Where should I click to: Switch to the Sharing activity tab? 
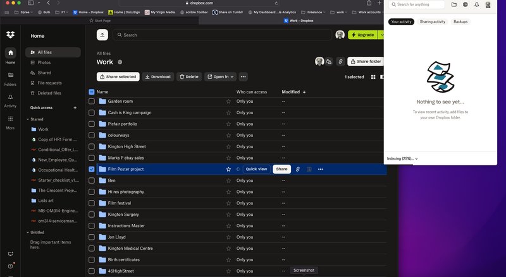[x=433, y=21]
